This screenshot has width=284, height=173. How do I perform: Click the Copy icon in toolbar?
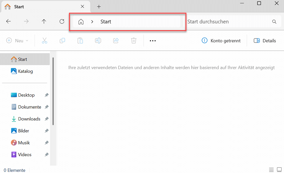[x=62, y=41]
